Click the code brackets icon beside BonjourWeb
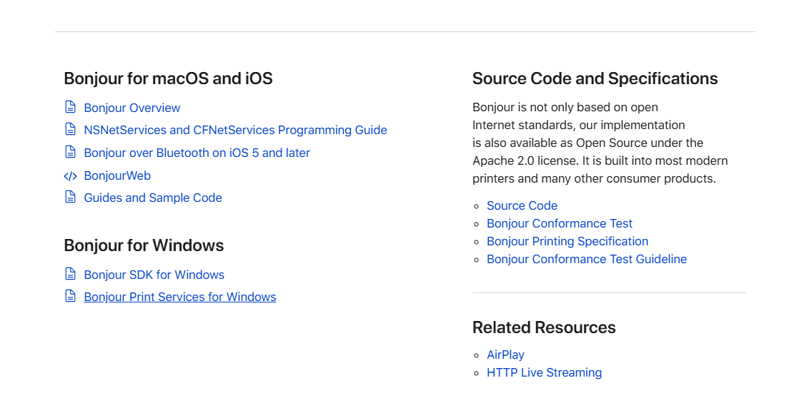This screenshot has height=408, width=804. [70, 176]
